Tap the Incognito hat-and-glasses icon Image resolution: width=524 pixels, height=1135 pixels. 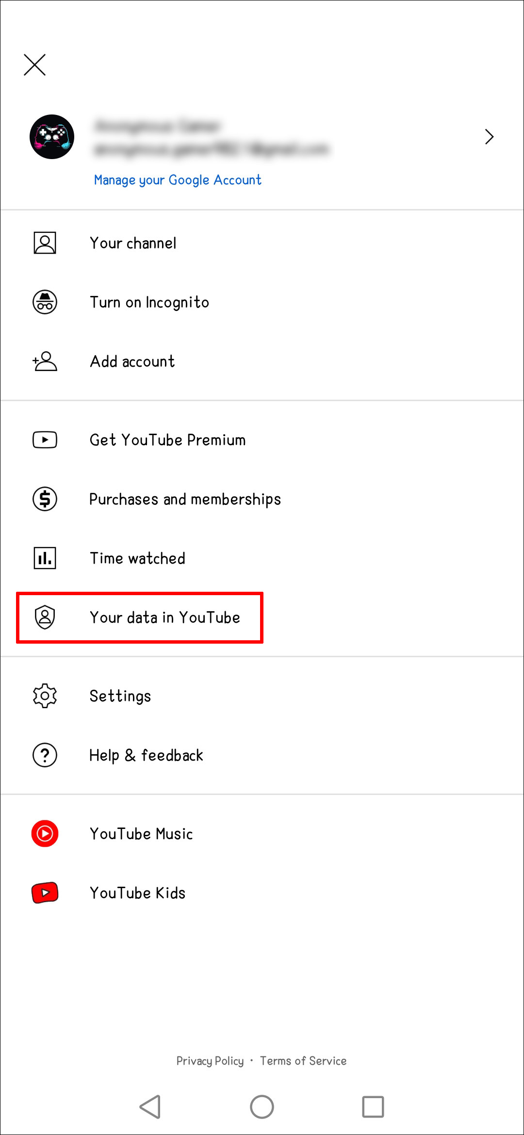point(45,302)
